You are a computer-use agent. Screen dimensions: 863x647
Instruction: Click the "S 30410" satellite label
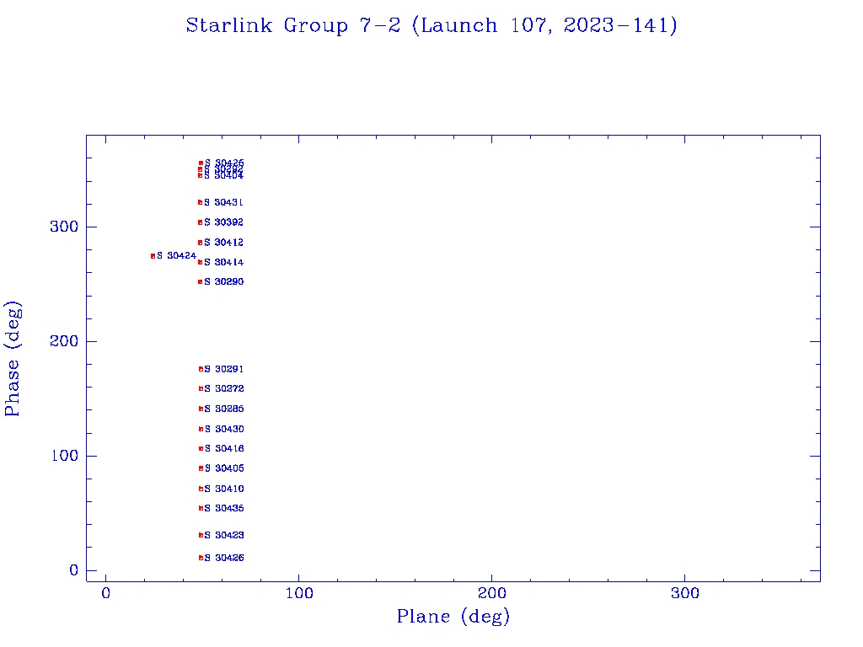224,489
